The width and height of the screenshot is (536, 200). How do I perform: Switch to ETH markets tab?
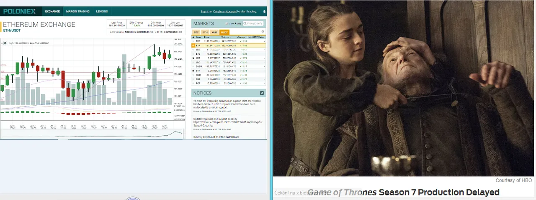point(205,32)
